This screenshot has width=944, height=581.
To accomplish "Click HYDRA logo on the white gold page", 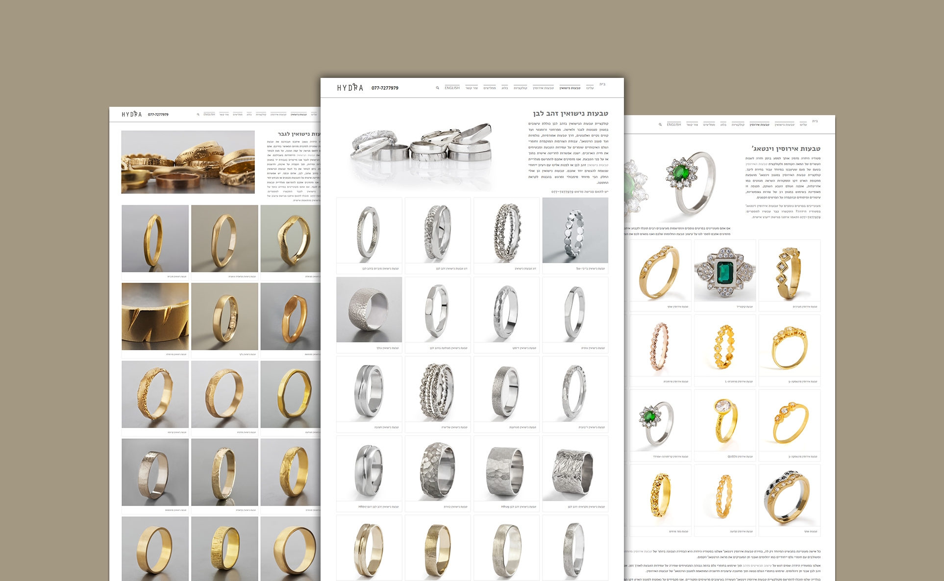I will tap(350, 88).
